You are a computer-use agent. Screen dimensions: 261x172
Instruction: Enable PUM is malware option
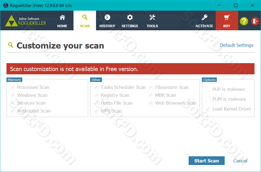pos(208,99)
